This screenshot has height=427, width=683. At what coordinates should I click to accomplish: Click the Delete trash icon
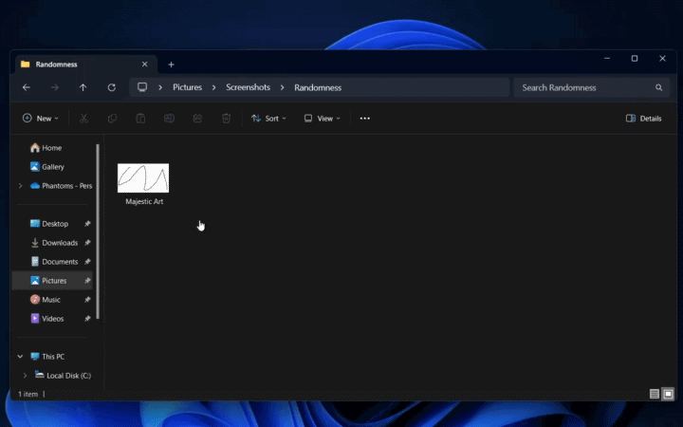(226, 119)
